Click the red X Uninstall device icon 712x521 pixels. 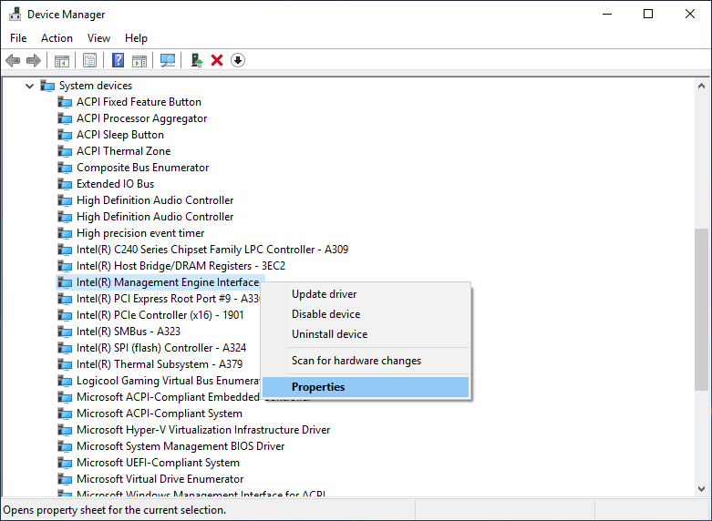217,60
